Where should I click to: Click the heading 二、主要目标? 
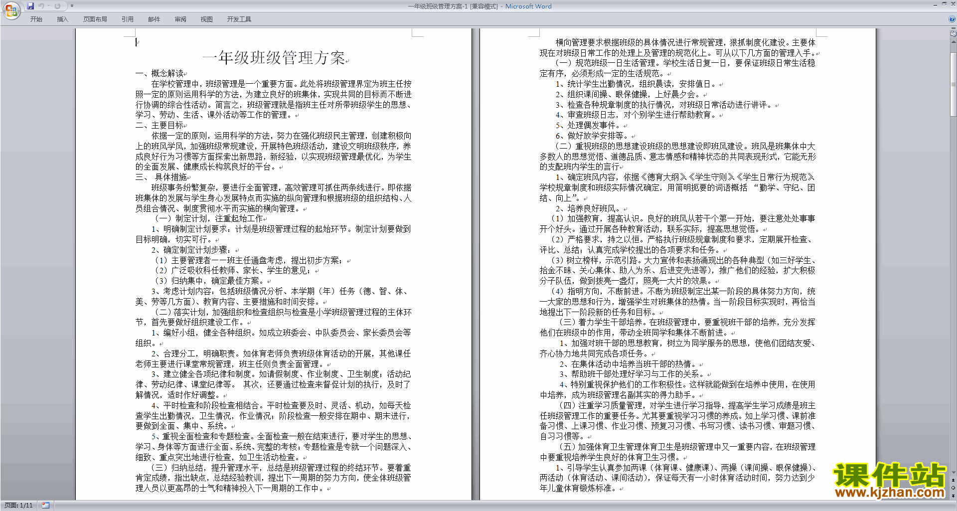(159, 125)
